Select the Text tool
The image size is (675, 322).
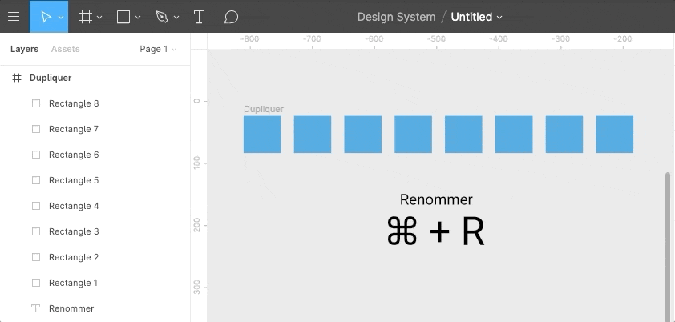tap(199, 17)
